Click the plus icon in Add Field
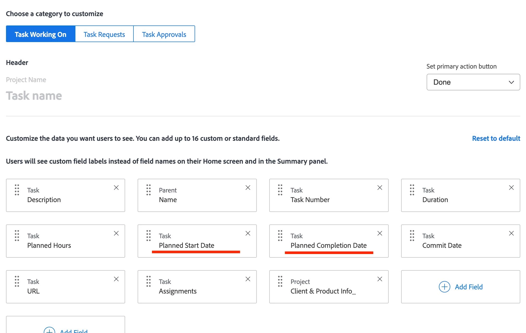 444,287
